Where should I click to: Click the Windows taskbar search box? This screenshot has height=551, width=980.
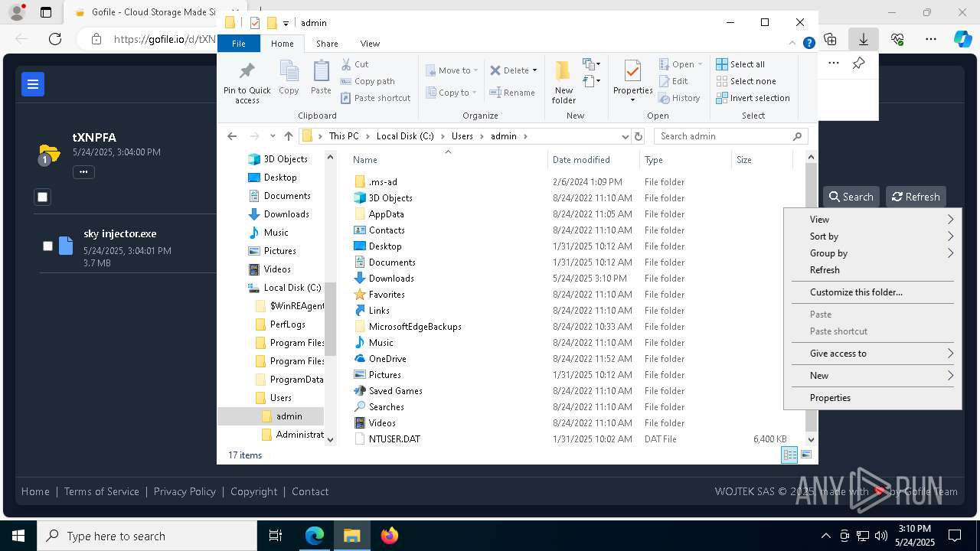[147, 536]
